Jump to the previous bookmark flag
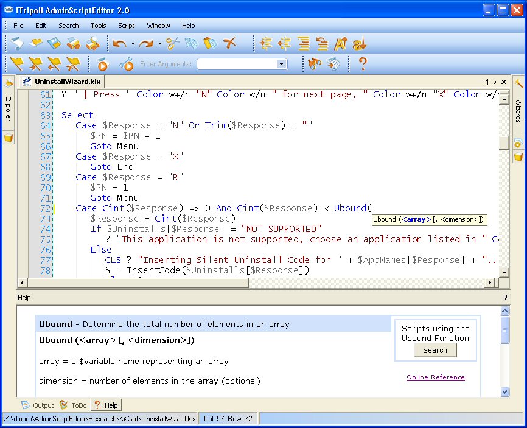This screenshot has width=527, height=428. (x=54, y=63)
